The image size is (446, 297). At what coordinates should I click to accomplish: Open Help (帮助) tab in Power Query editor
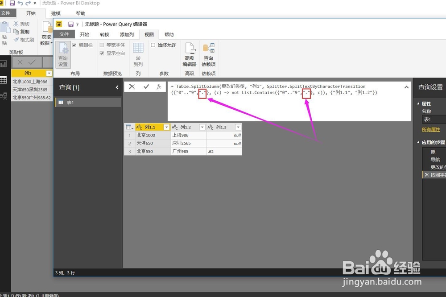[x=169, y=34]
